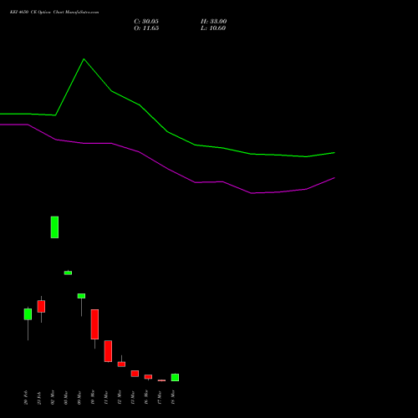Click the '10 Mar' date label on the x-axis
This screenshot has height=418, width=418.
click(x=93, y=397)
